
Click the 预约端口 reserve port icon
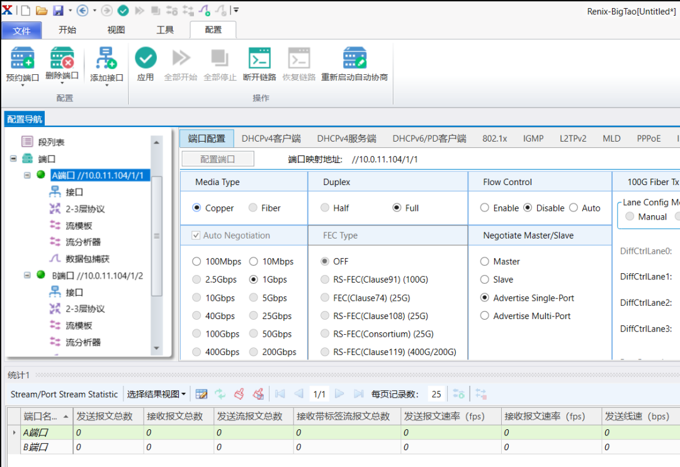pos(22,59)
